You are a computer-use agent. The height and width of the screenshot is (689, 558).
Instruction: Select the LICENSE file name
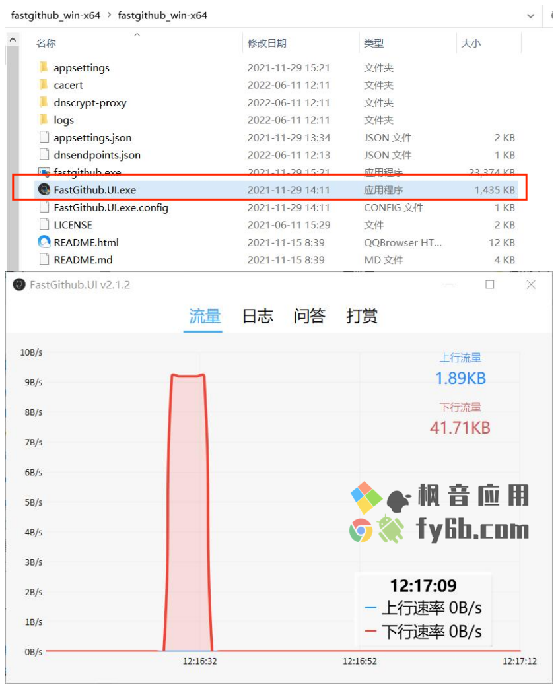[x=73, y=225]
